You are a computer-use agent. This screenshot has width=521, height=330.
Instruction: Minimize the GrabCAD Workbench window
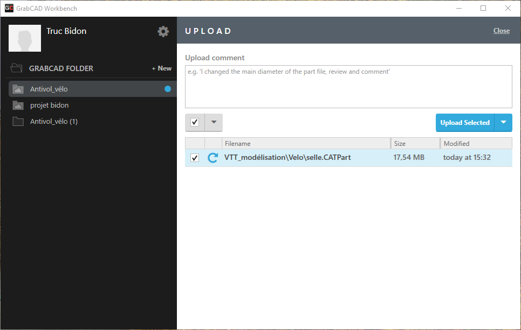(x=459, y=8)
